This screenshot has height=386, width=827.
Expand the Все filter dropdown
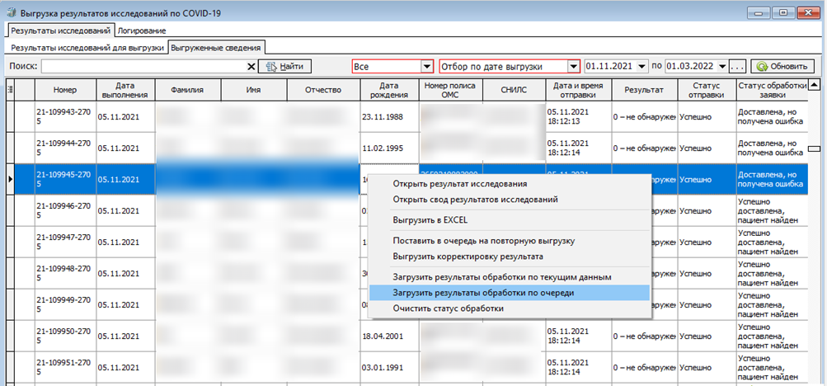point(426,67)
